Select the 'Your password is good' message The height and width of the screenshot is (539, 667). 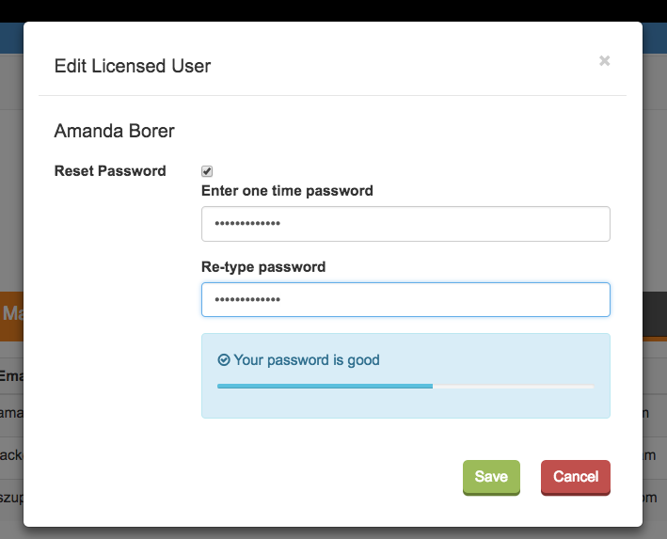click(307, 360)
